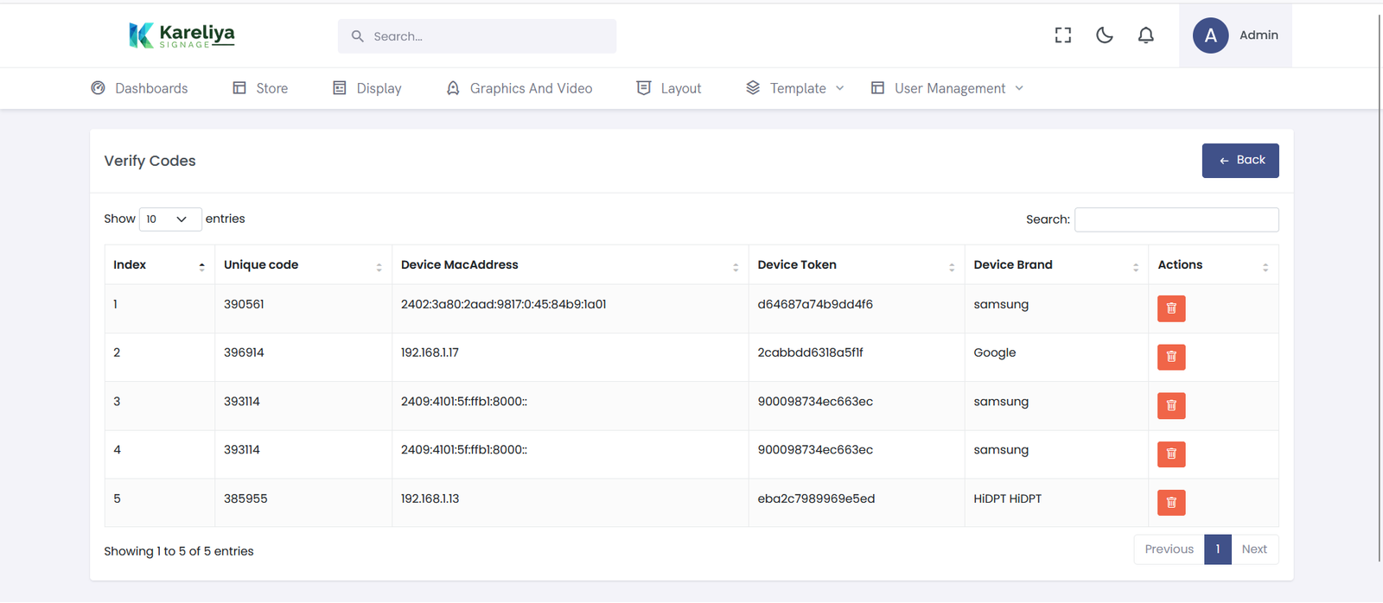Focus the table Search input
This screenshot has width=1383, height=603.
1176,219
